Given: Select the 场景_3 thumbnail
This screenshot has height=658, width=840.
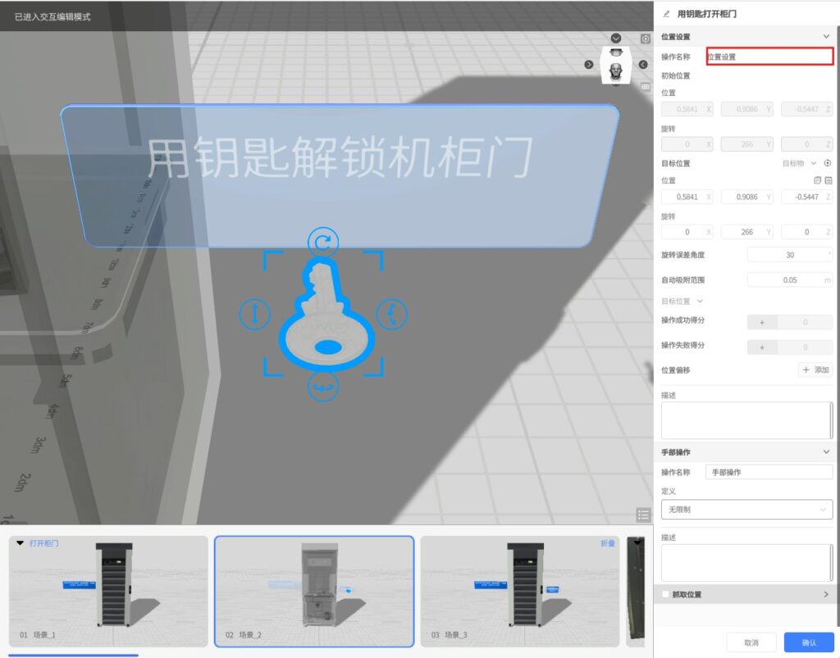Looking at the screenshot, I should 519,592.
